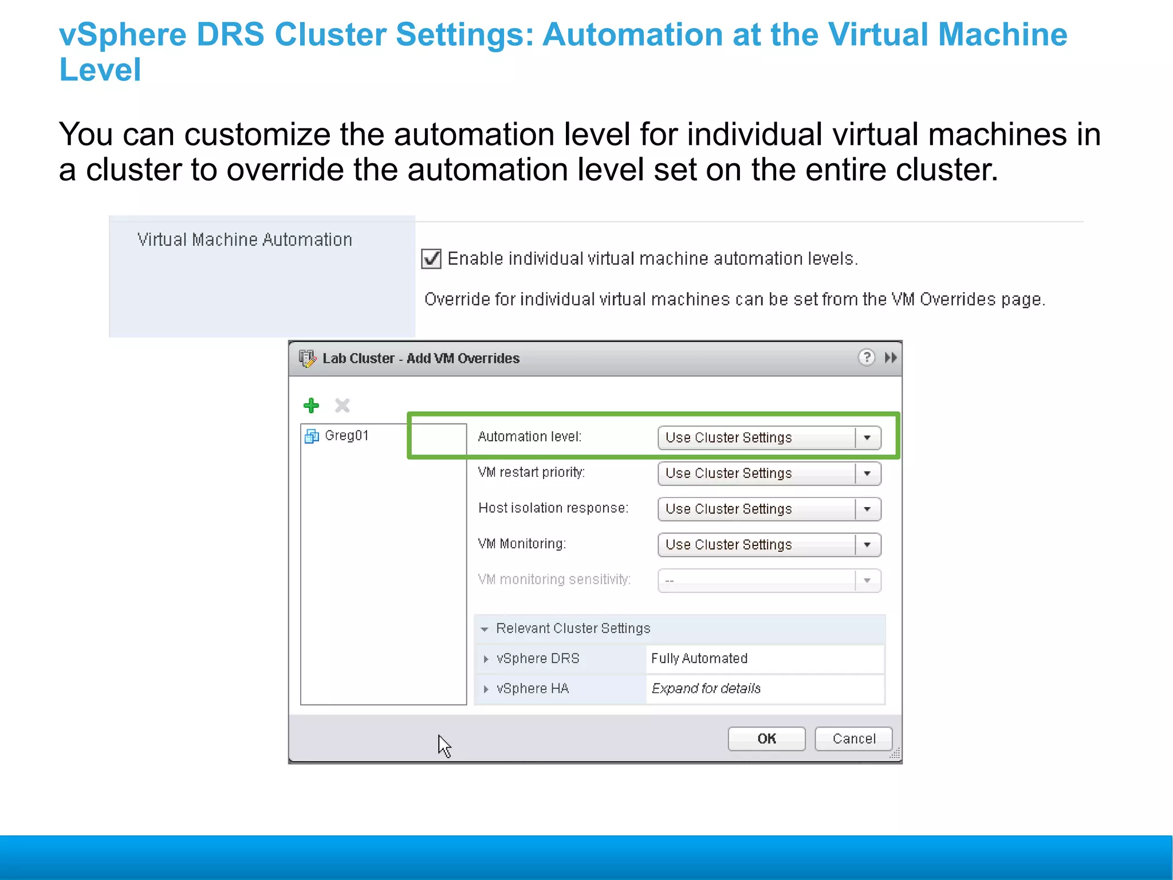Open the help question mark icon
The height and width of the screenshot is (880, 1173).
867,357
